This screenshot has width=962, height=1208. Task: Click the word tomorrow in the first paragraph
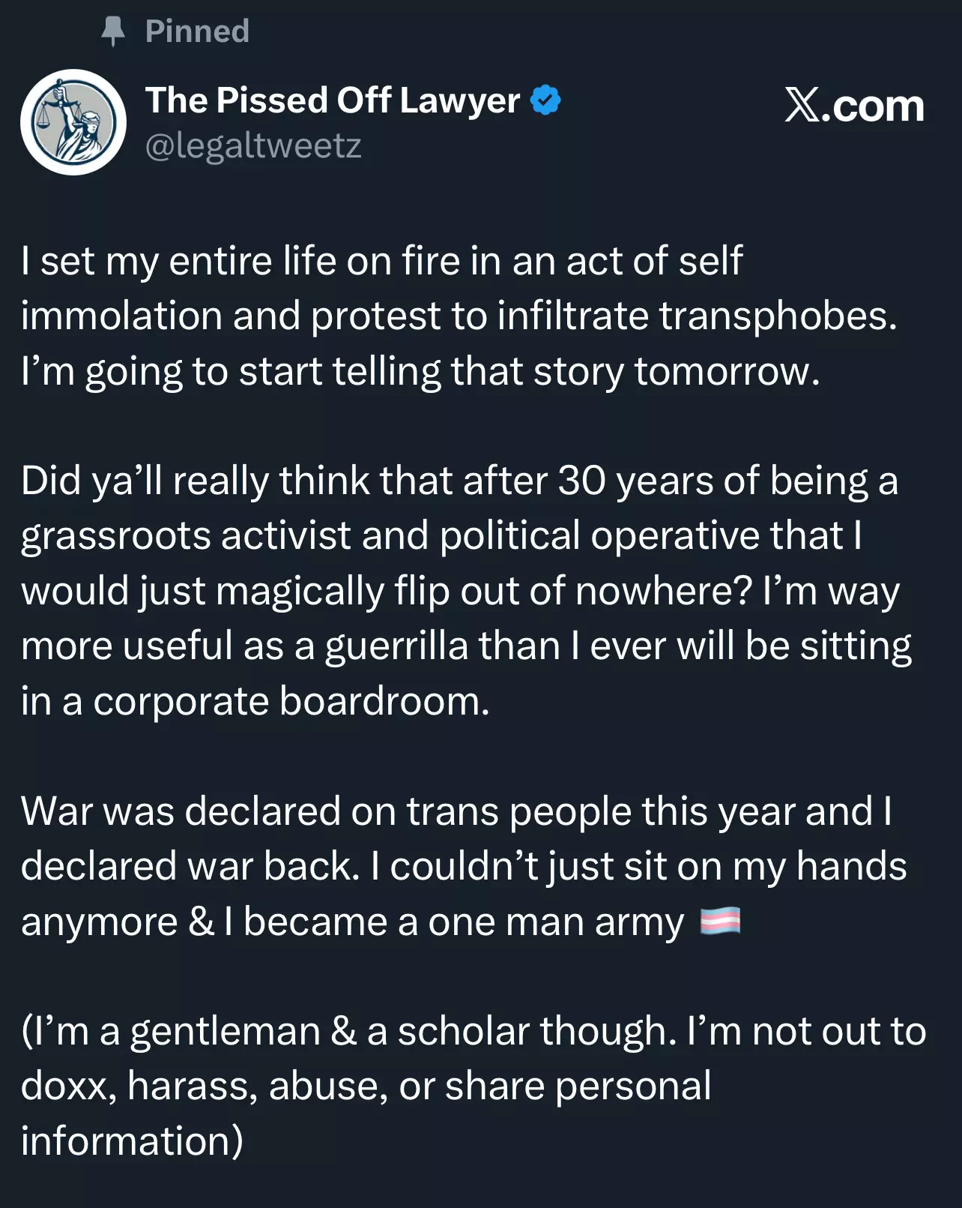coord(727,371)
